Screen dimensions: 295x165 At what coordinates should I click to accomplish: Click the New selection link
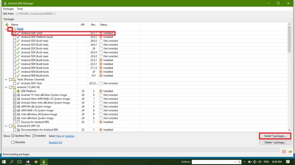pos(59,136)
